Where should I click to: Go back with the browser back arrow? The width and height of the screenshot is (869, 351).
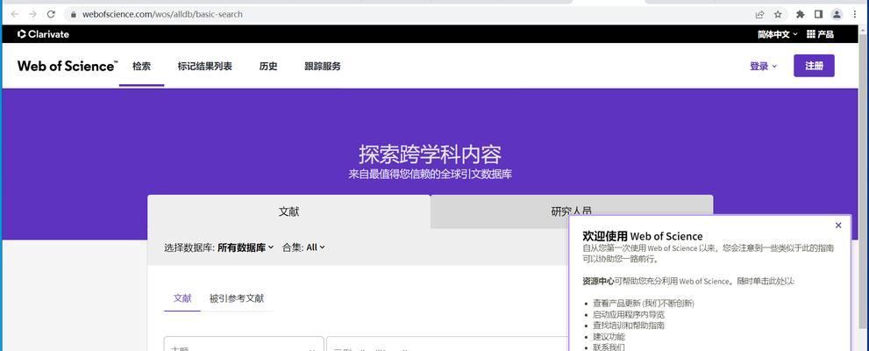tap(14, 14)
